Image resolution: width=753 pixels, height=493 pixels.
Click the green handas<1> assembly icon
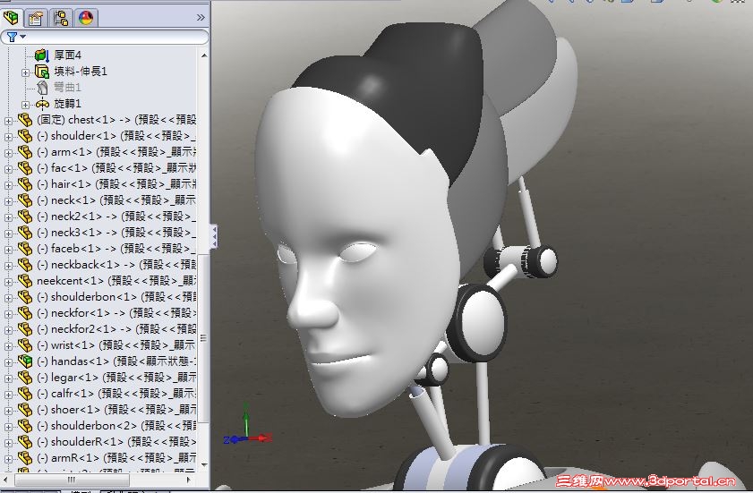[24, 361]
